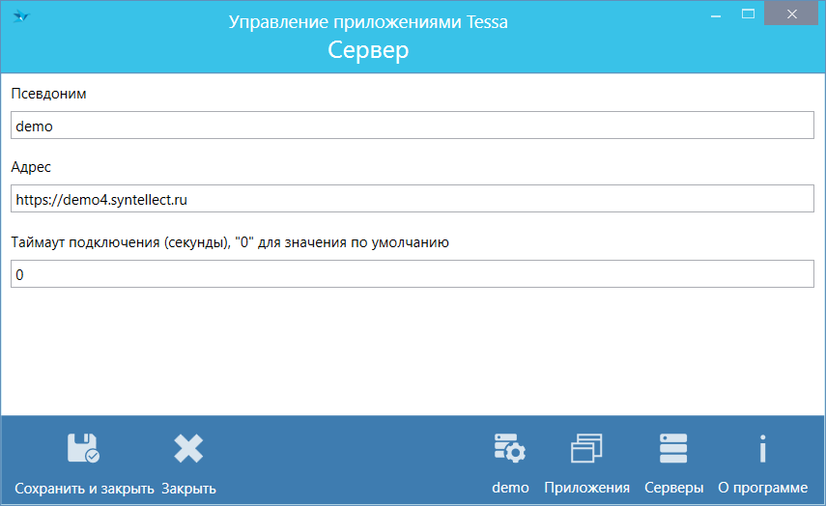Screen dimensions: 826x506
Task: Click the Серверы server stack icon
Action: pos(673,449)
